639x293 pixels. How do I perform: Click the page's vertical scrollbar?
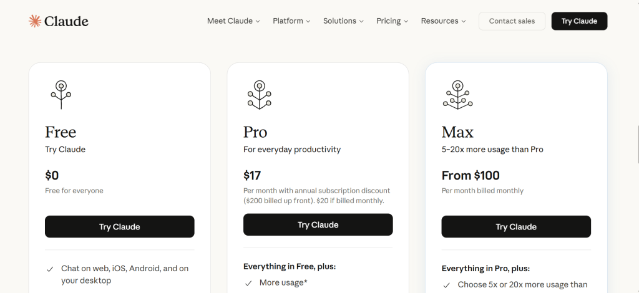[637, 143]
